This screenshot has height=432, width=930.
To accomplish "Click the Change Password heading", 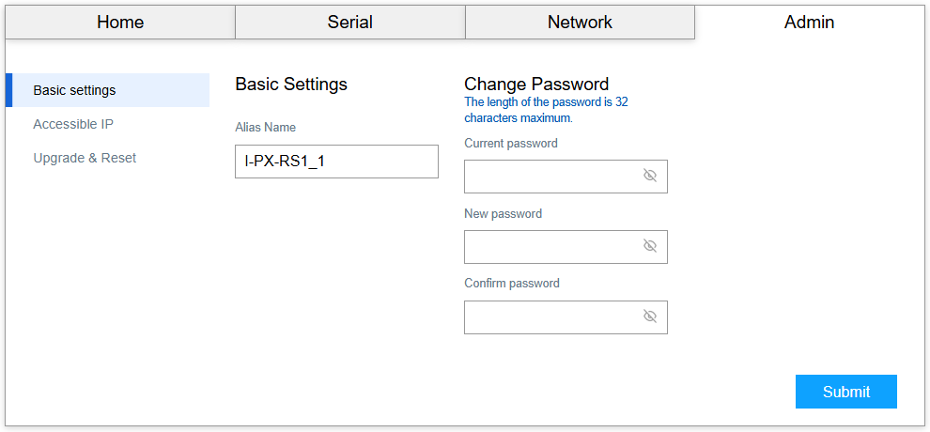I will click(x=536, y=84).
